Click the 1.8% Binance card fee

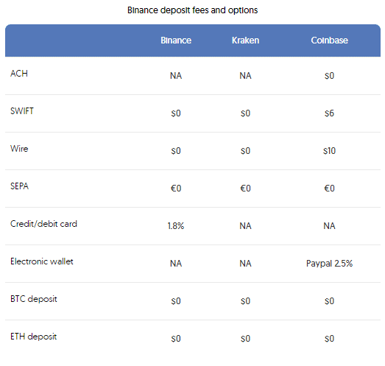coord(176,226)
